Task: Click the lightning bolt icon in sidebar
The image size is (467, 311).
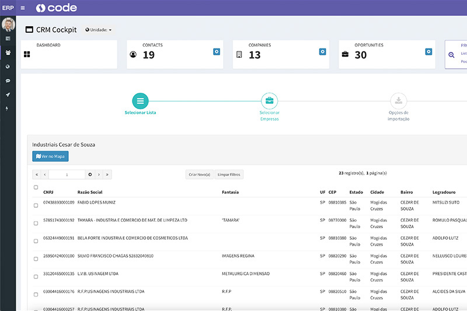Action: tap(8, 109)
